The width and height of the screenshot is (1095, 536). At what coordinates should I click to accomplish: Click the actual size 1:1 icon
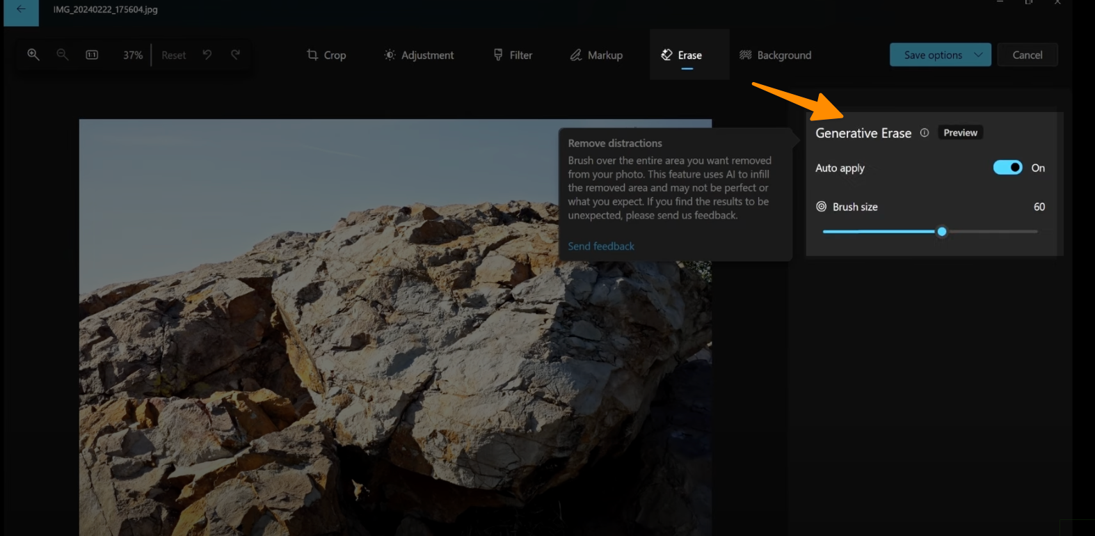(92, 54)
